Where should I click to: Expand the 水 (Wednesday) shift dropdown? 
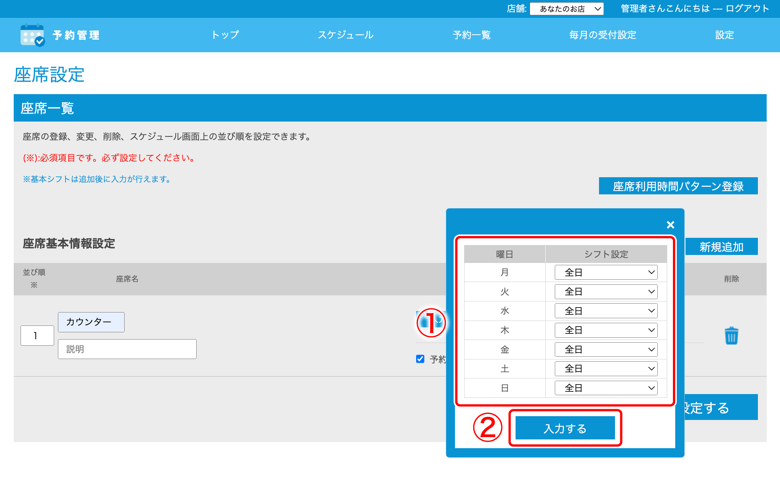coord(605,311)
